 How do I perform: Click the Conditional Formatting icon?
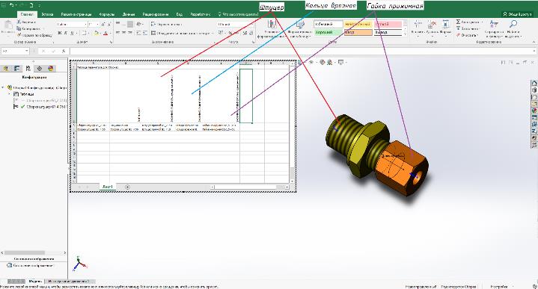[x=272, y=25]
